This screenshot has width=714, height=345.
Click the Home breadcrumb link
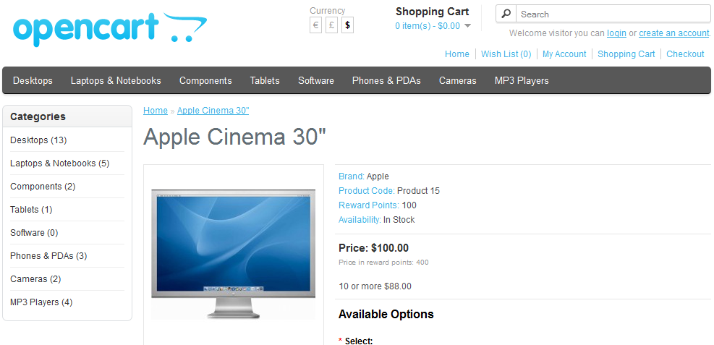156,111
